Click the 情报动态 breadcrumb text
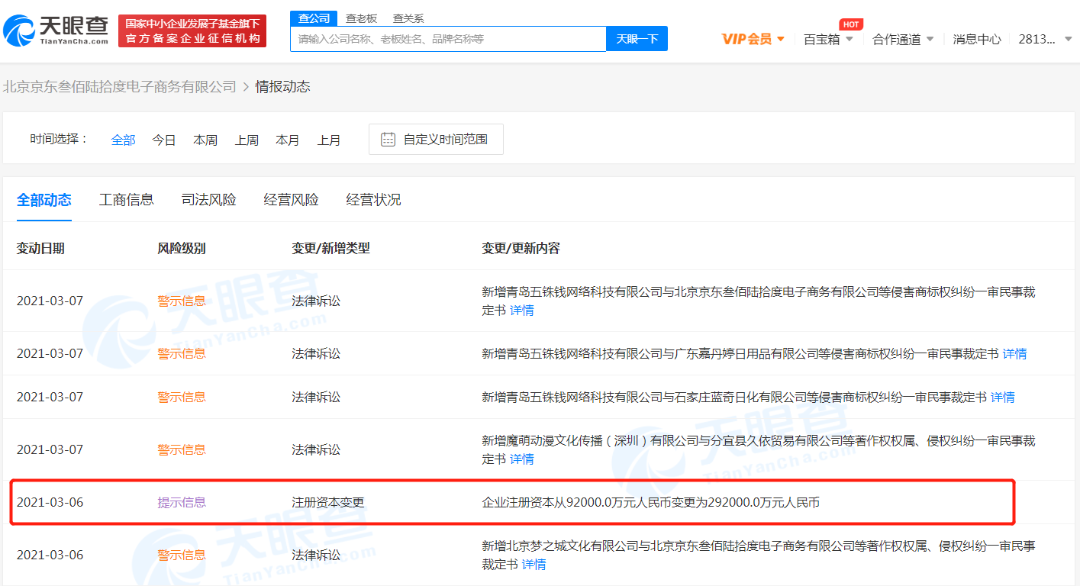Screen dimensions: 1080x586 (283, 87)
